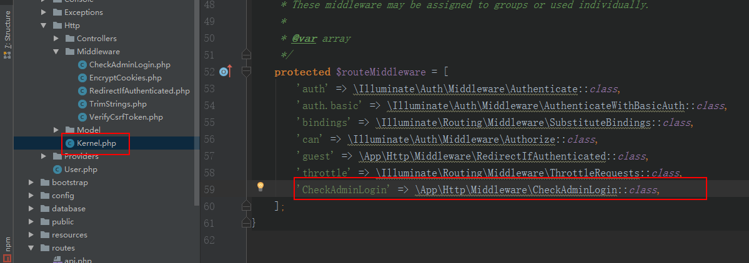Expand the Providers folder arrow
Image resolution: width=749 pixels, height=263 pixels.
[43, 156]
